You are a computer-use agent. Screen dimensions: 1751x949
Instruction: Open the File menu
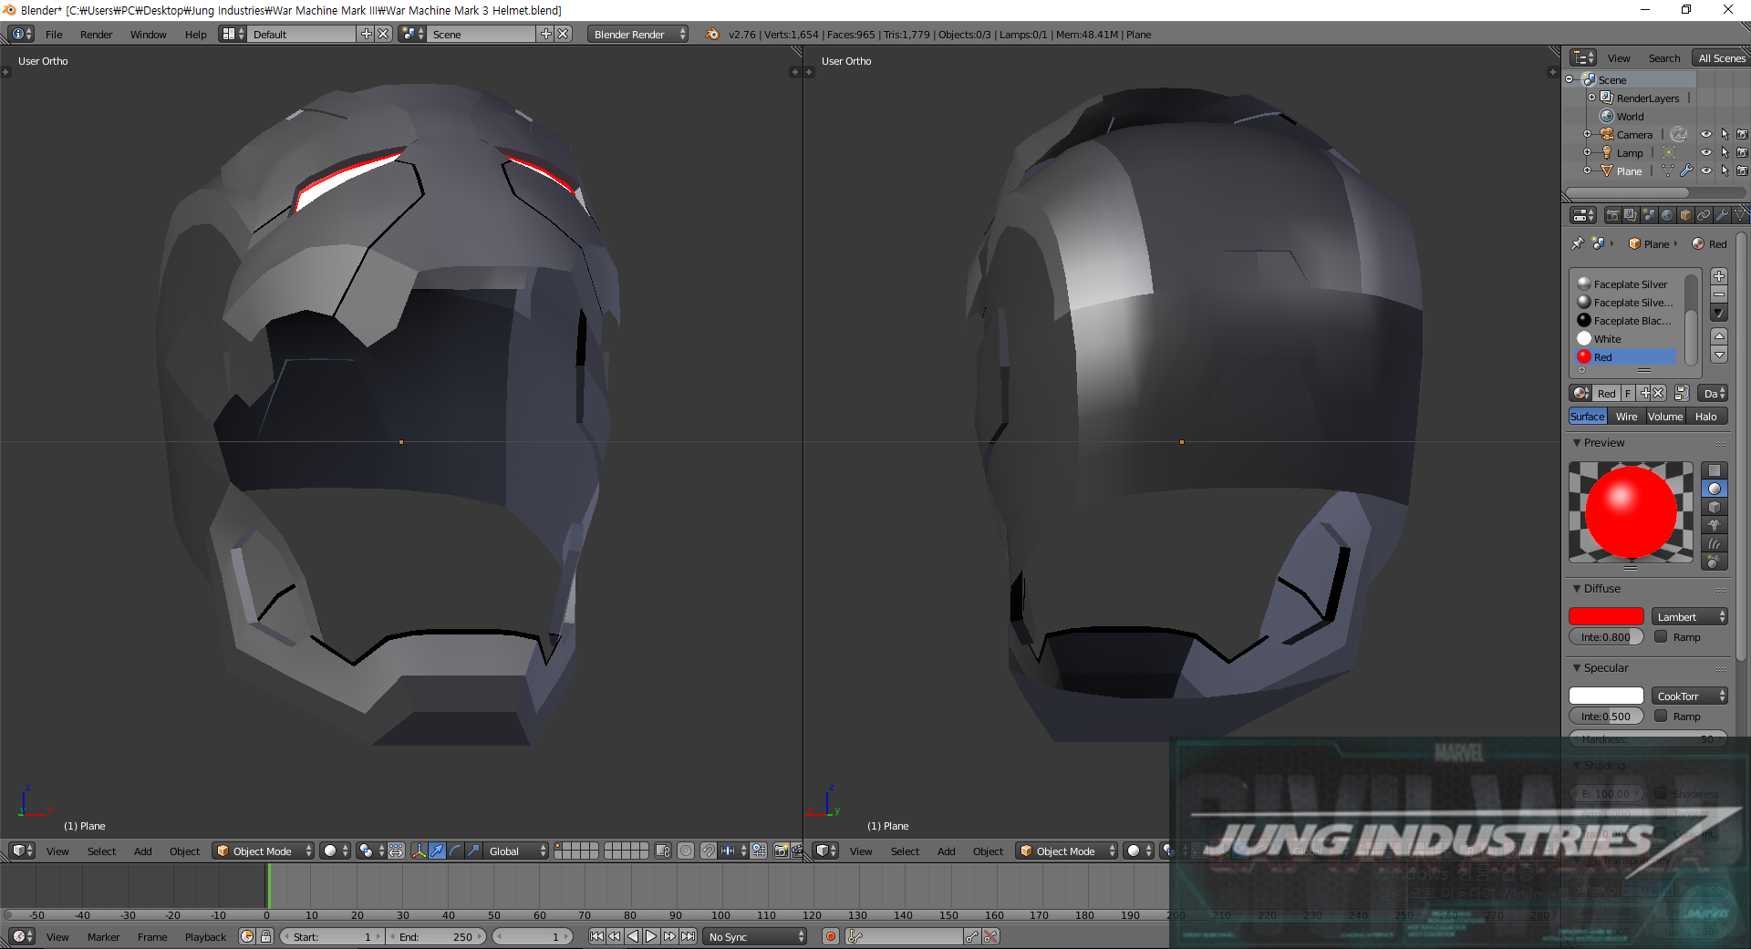[x=54, y=34]
